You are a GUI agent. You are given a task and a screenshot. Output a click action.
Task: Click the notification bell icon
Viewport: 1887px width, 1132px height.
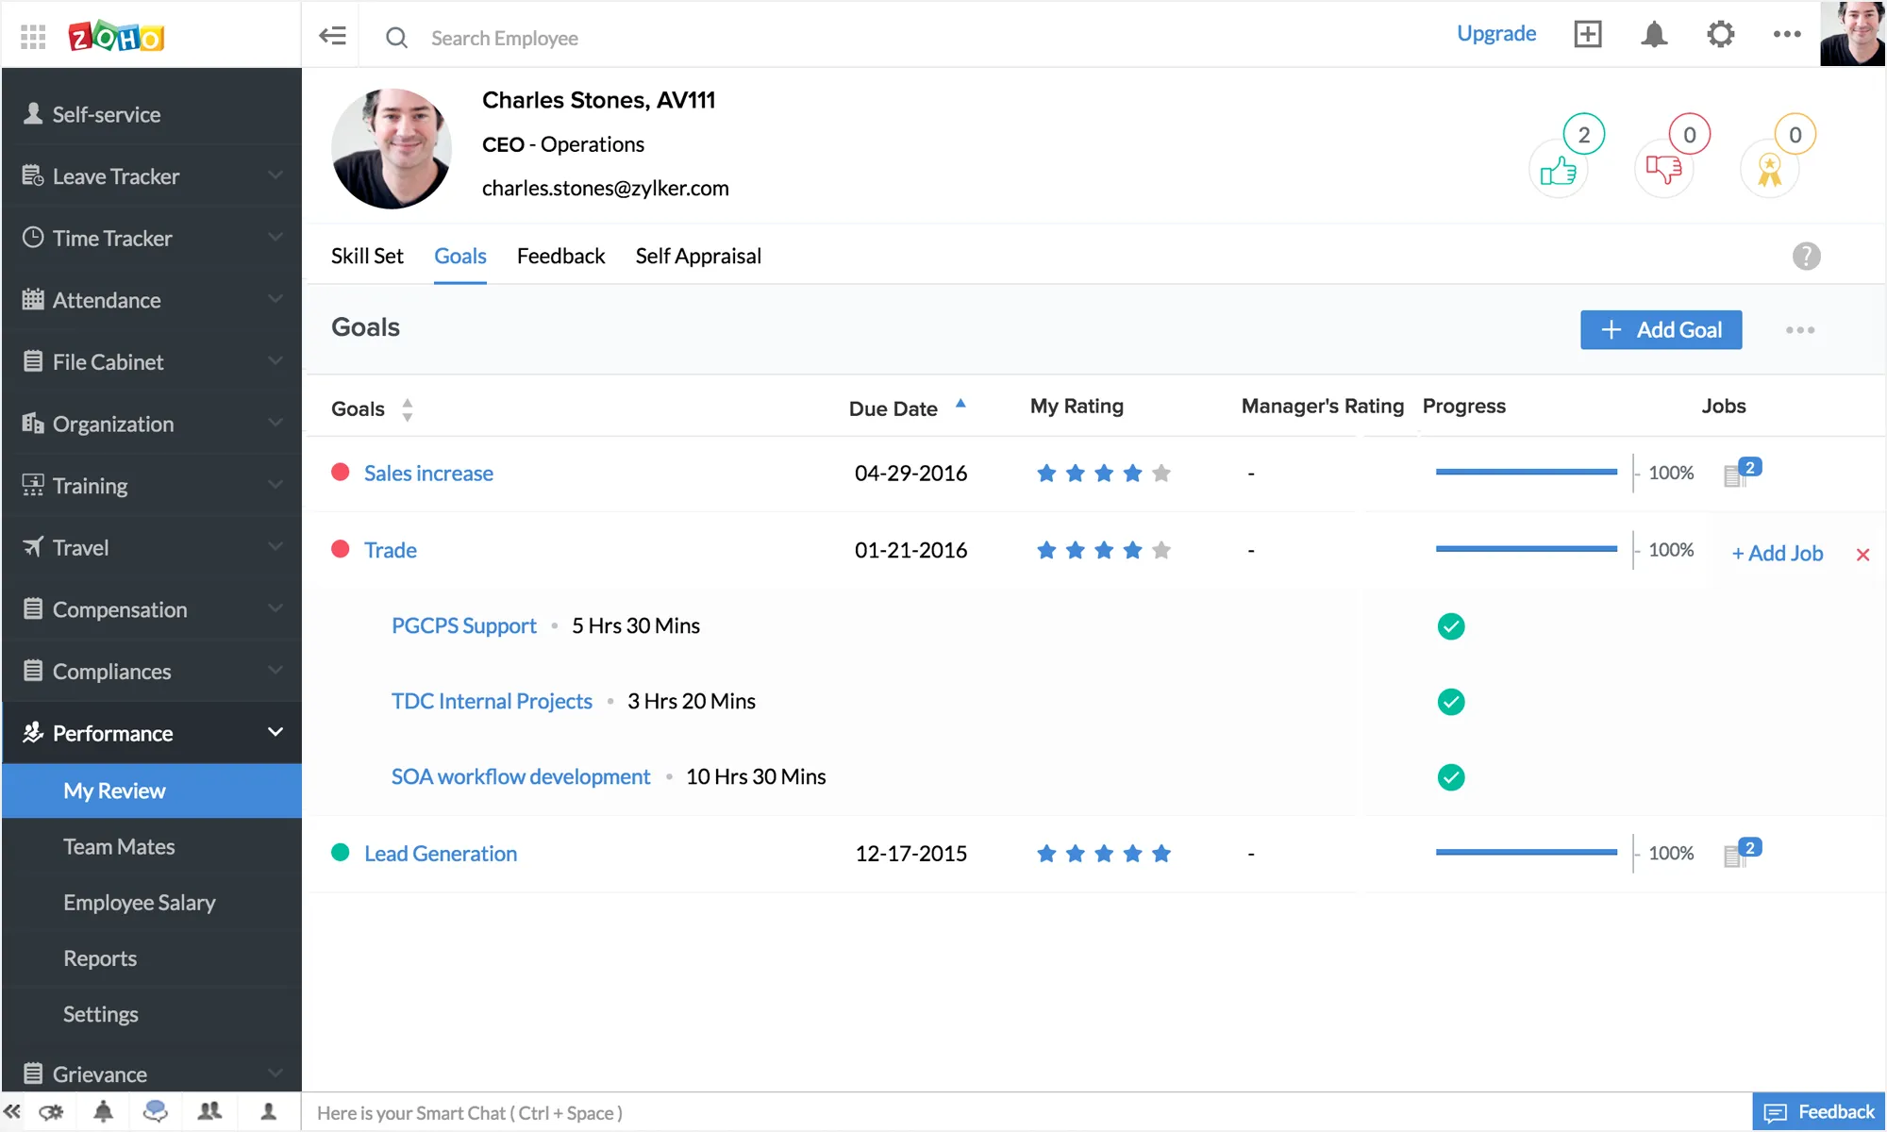(x=1654, y=37)
